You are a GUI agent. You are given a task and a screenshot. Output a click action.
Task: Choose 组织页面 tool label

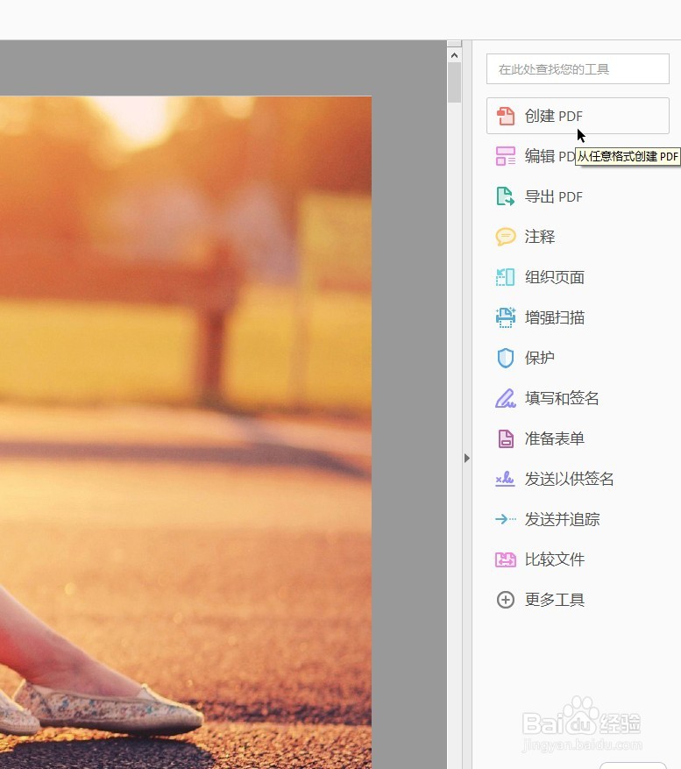pyautogui.click(x=555, y=277)
